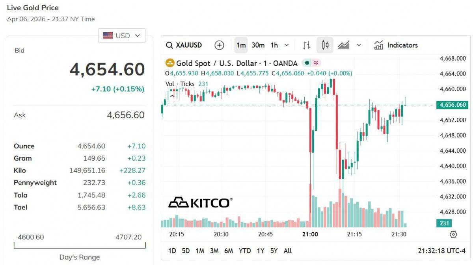The height and width of the screenshot is (265, 473).
Task: Select the area chart style icon
Action: 344,45
